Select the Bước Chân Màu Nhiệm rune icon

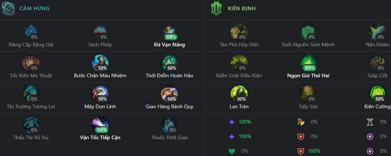click(100, 63)
